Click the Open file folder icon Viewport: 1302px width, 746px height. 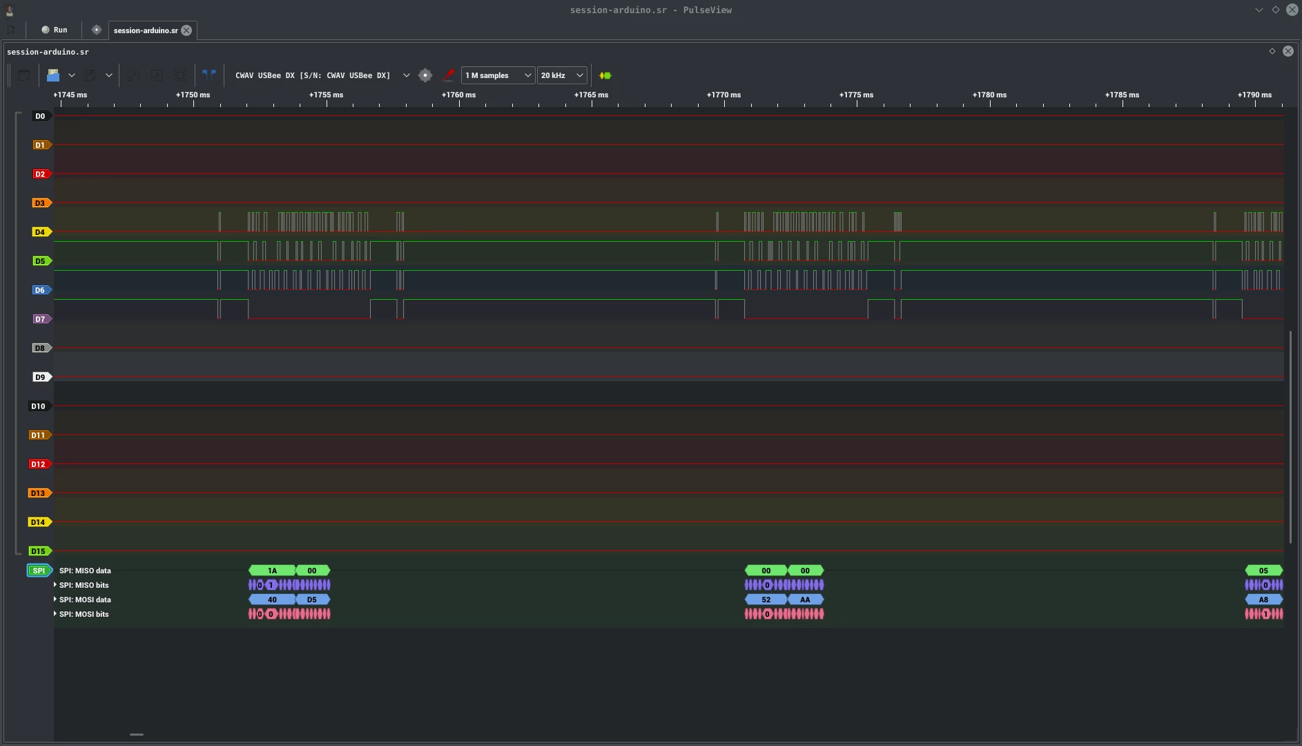(x=53, y=75)
